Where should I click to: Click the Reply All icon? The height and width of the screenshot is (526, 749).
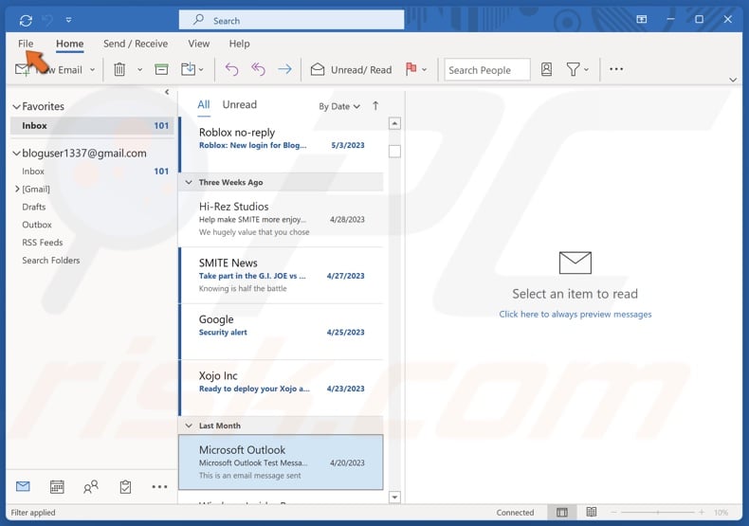click(x=259, y=70)
